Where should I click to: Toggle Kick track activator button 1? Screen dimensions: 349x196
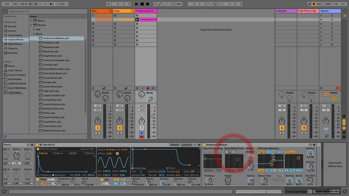(x=98, y=128)
